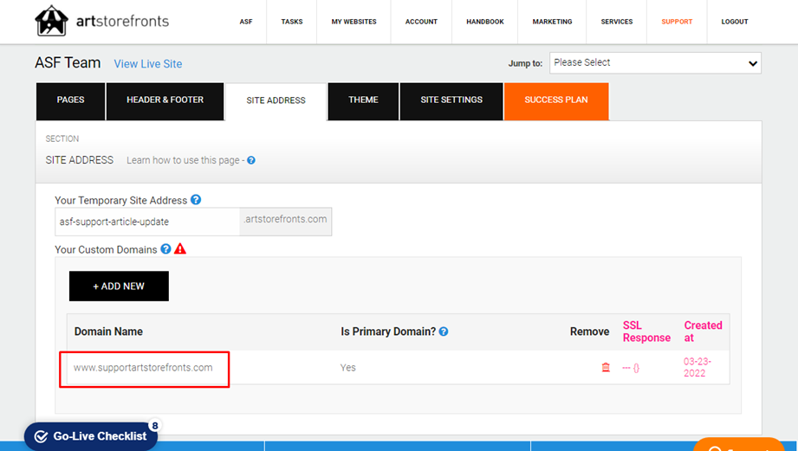The image size is (798, 451).
Task: Click the www.supportartstorefronts.com domain name
Action: pyautogui.click(x=143, y=368)
